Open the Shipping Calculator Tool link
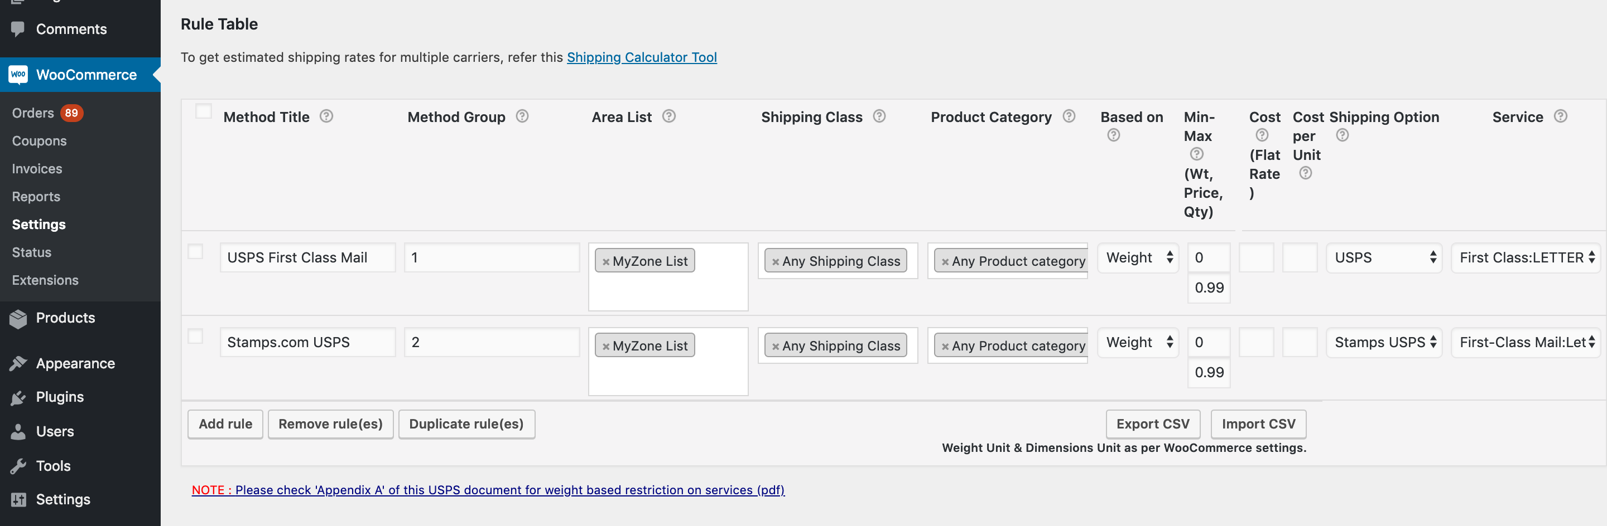The width and height of the screenshot is (1607, 526). coord(642,57)
